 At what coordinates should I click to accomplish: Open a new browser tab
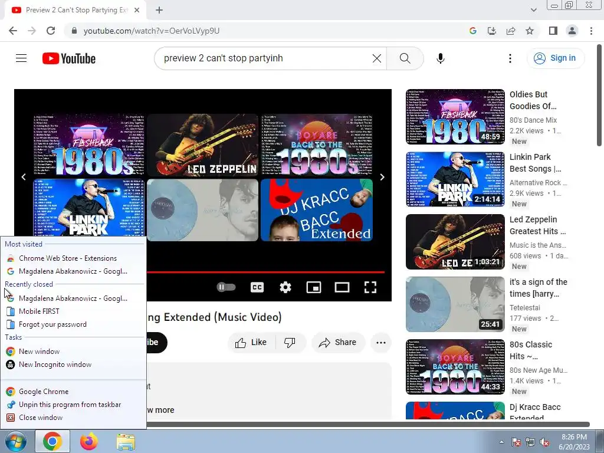pos(159,10)
